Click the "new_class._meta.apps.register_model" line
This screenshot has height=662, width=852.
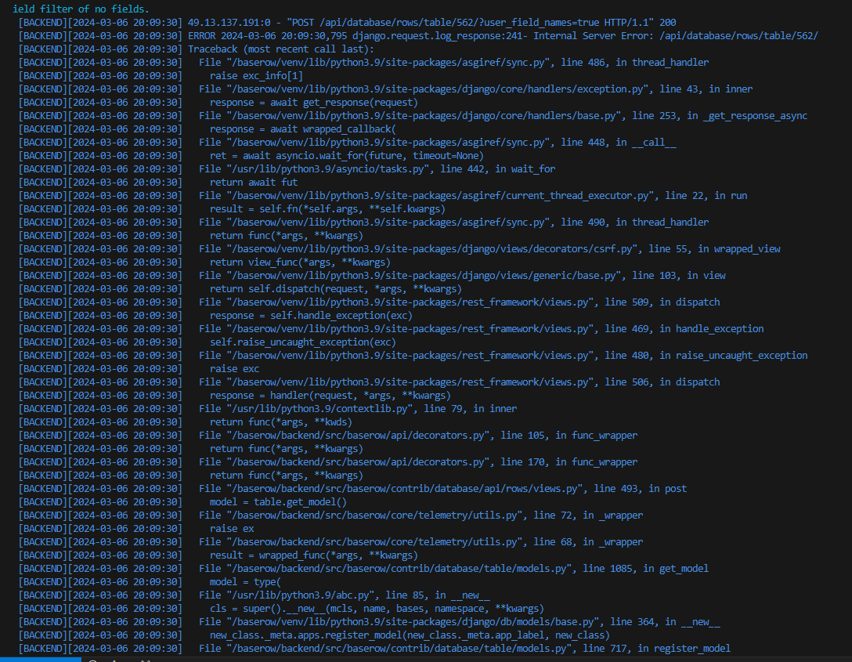(x=410, y=635)
